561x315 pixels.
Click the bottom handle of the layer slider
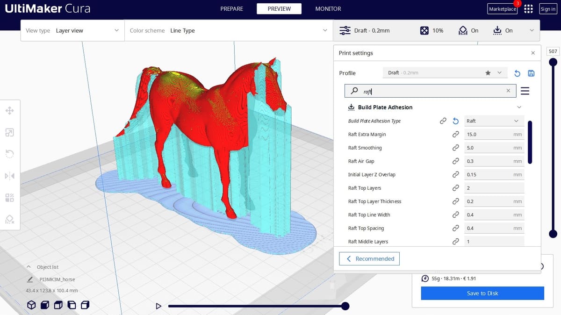pyautogui.click(x=553, y=234)
